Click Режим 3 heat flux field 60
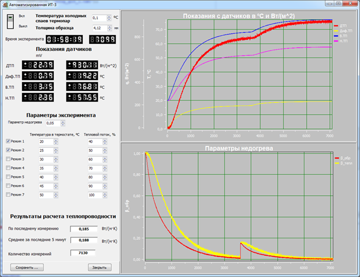The width and height of the screenshot is (360, 277). tap(95, 160)
